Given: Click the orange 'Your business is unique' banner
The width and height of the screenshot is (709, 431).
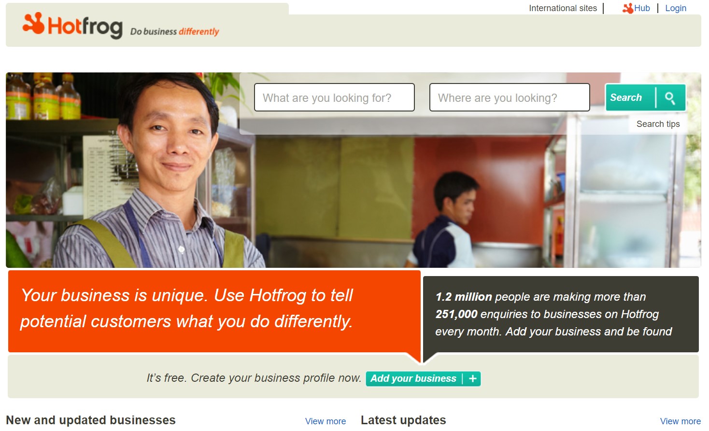Looking at the screenshot, I should click(214, 311).
